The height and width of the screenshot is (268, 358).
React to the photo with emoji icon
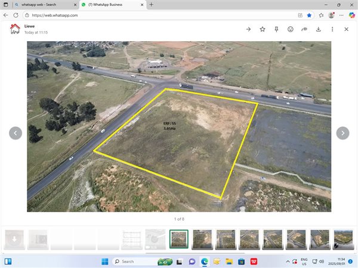pos(291,29)
